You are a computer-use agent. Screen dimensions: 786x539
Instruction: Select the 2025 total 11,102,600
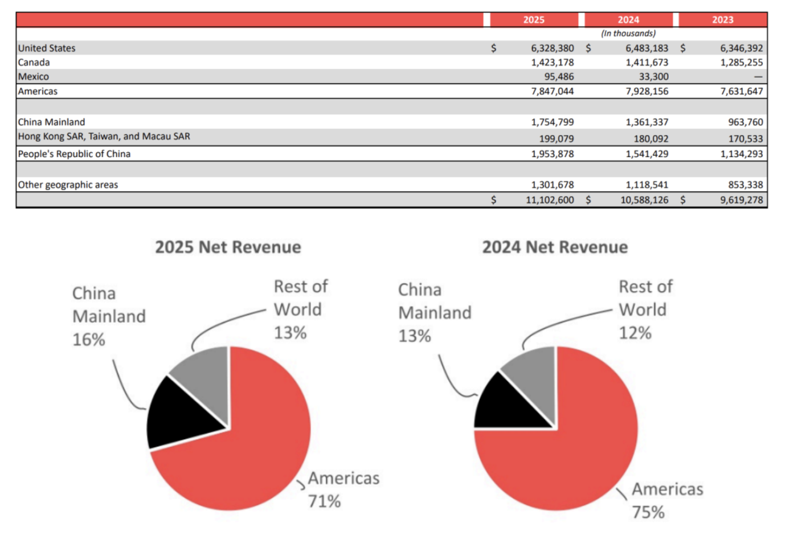[549, 200]
